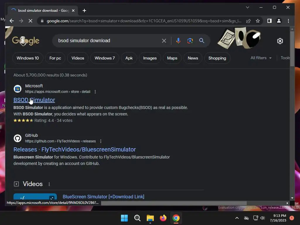Open the Chrome three-dot menu

pyautogui.click(x=288, y=21)
